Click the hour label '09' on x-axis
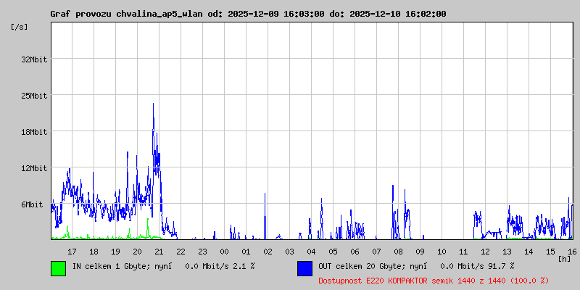 (420, 252)
